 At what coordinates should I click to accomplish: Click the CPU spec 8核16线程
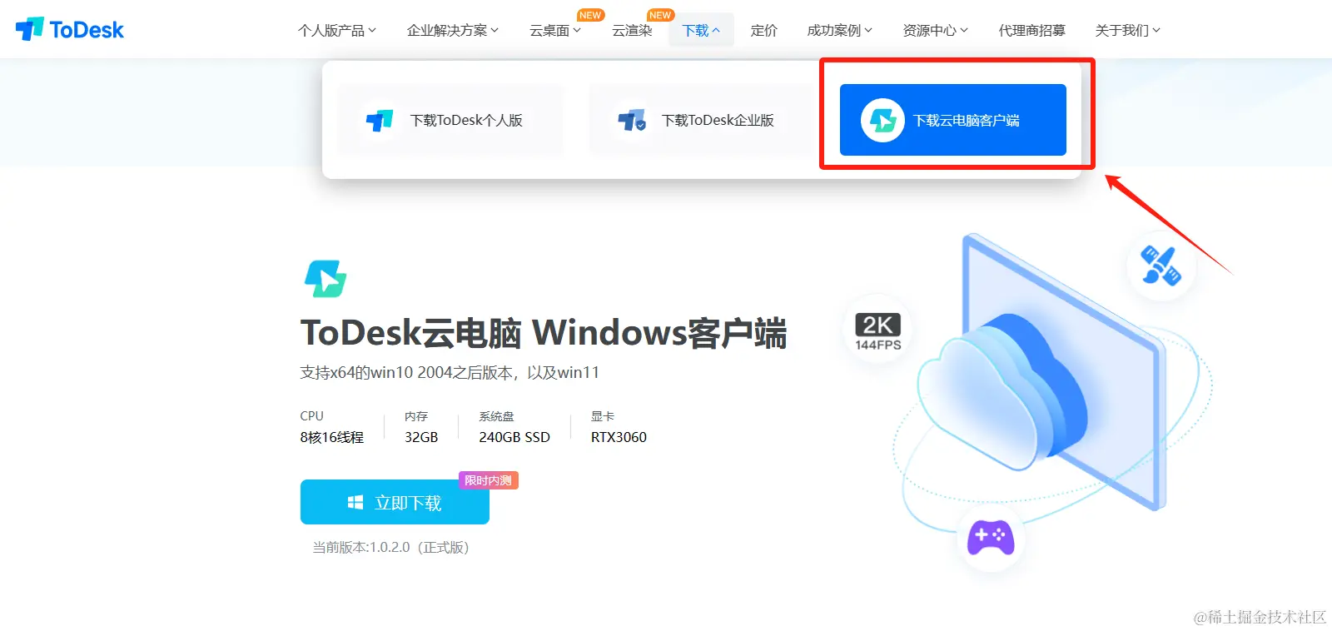(x=332, y=437)
